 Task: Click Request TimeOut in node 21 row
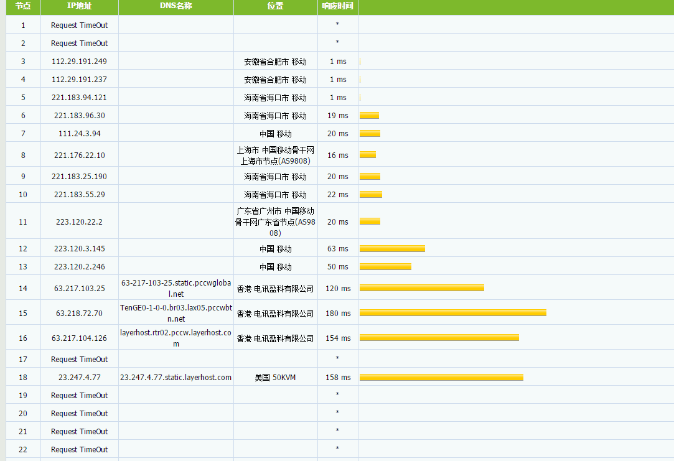(80, 431)
